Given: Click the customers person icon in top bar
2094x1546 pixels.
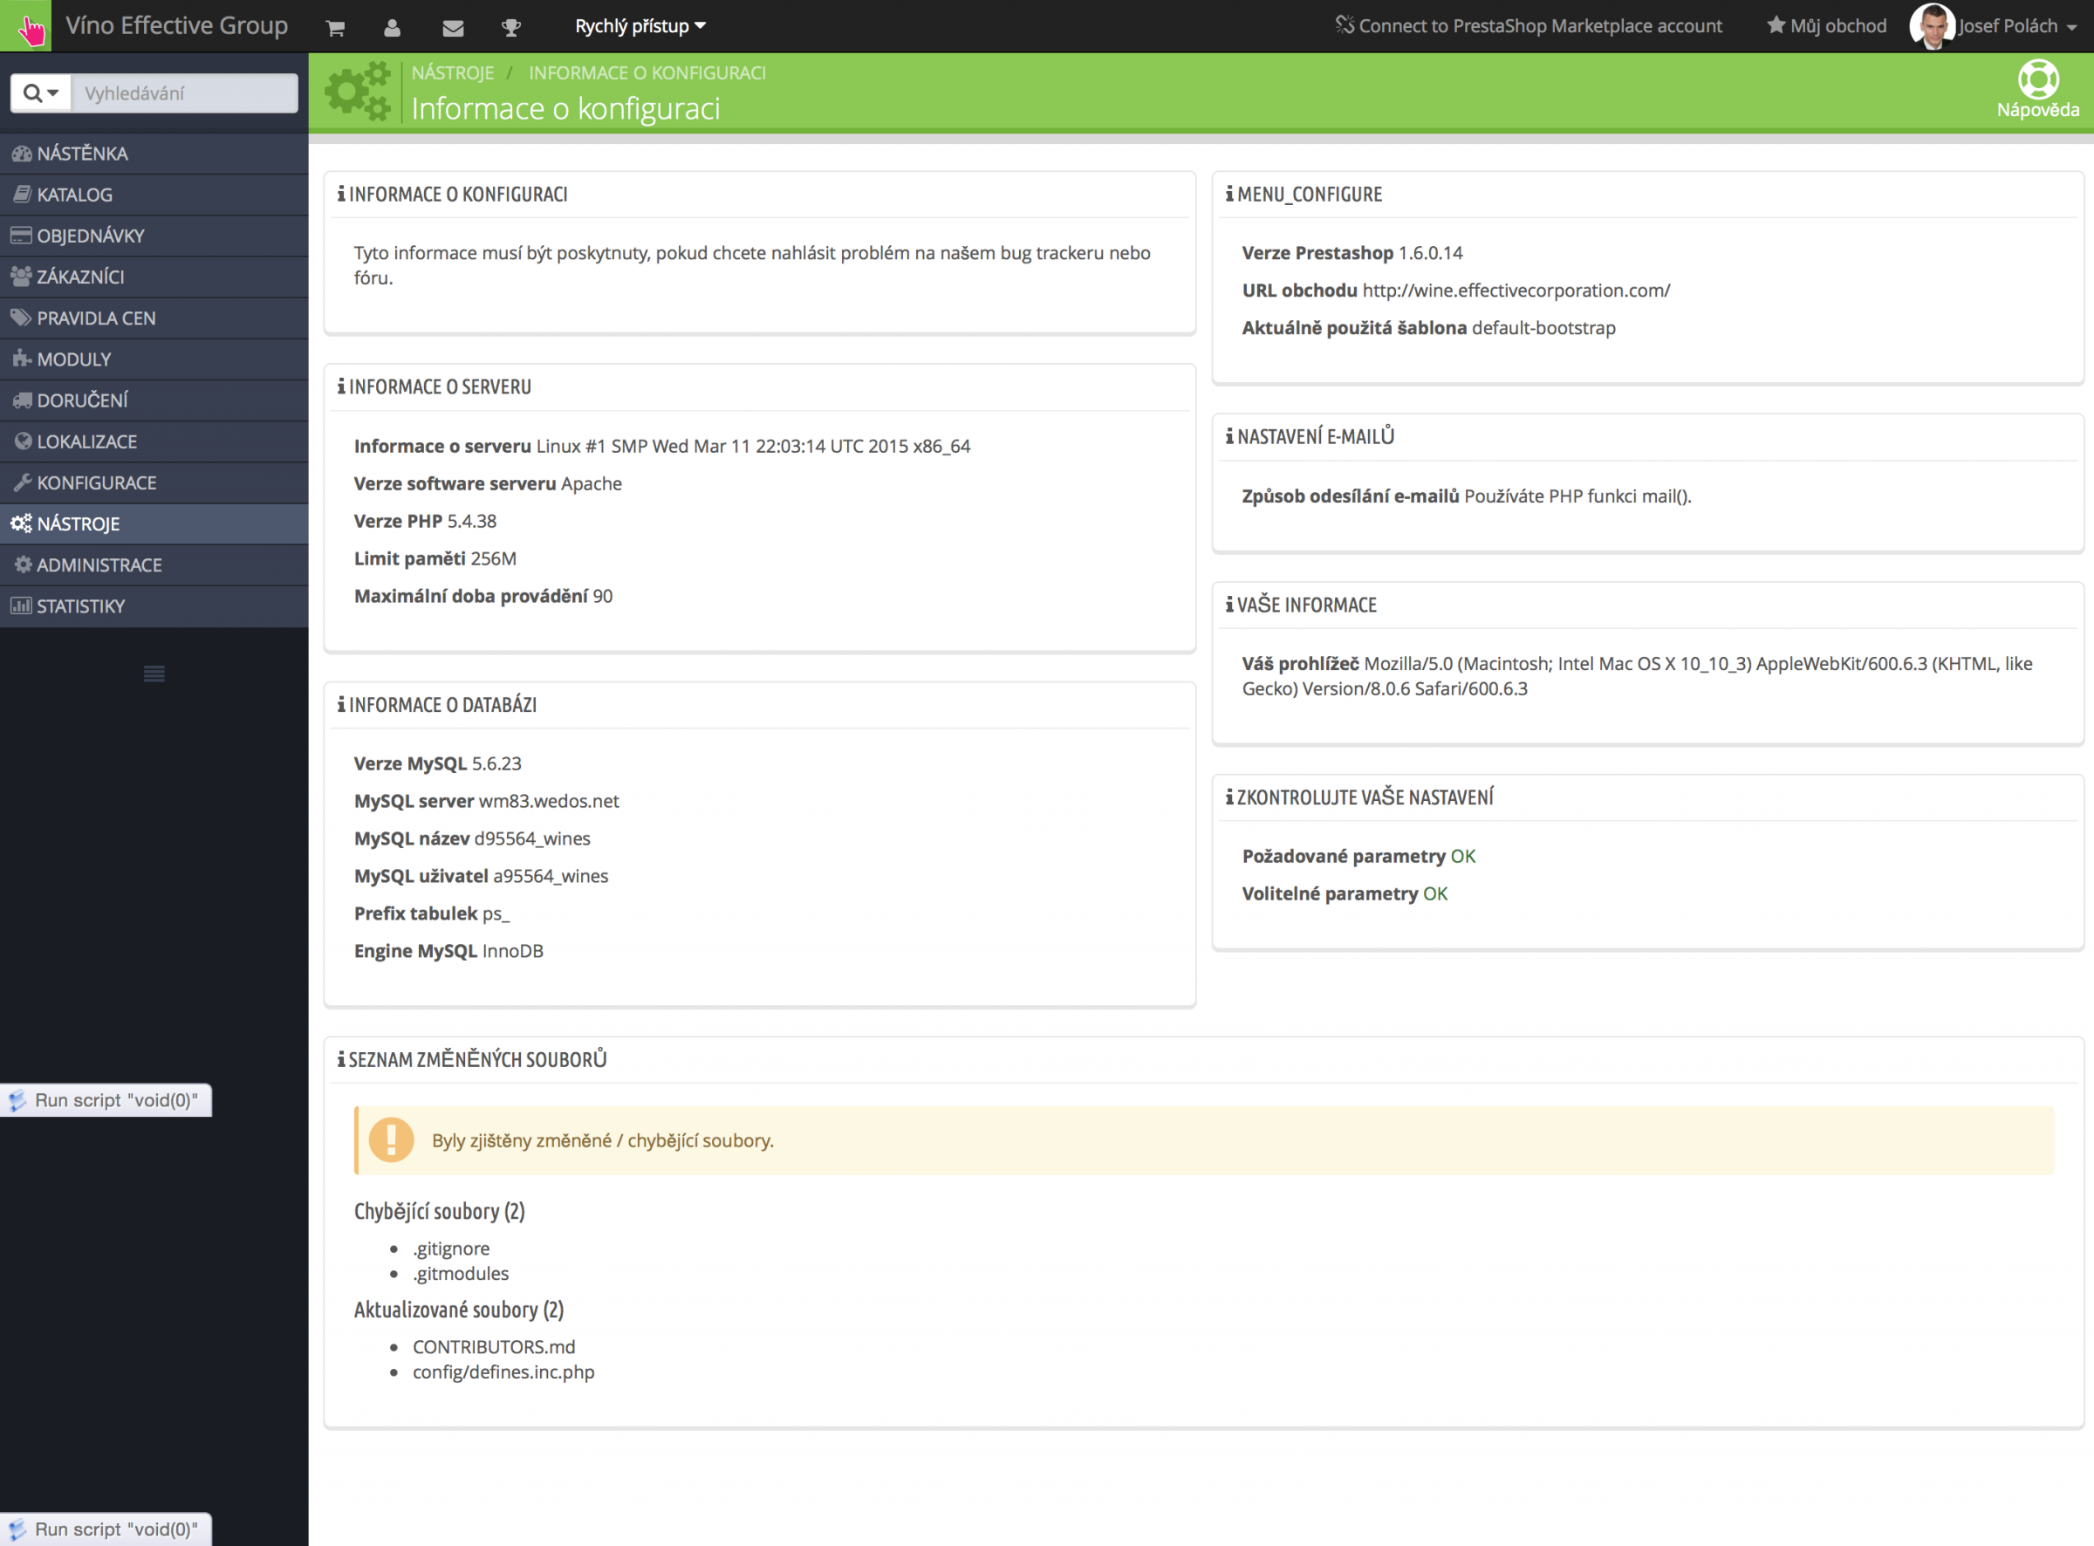Looking at the screenshot, I should click(x=392, y=27).
